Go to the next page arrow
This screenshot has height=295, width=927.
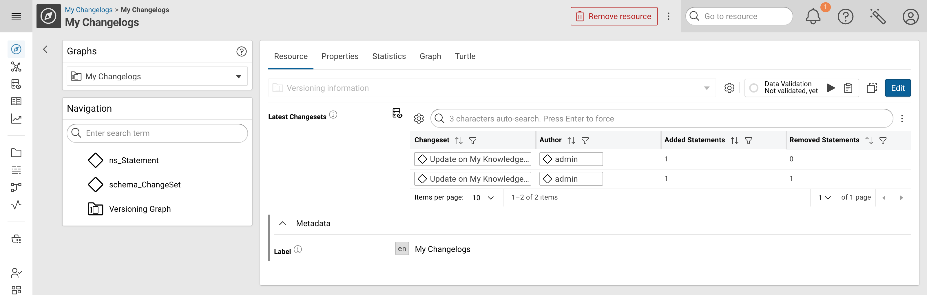(902, 198)
